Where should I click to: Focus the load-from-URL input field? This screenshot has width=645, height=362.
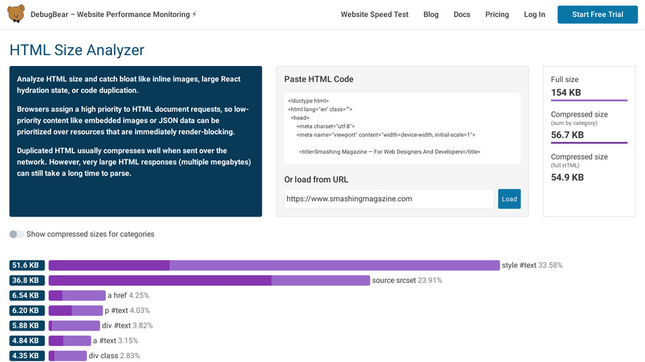(x=389, y=199)
